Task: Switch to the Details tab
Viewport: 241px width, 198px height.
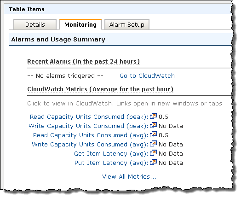Action: pos(35,24)
